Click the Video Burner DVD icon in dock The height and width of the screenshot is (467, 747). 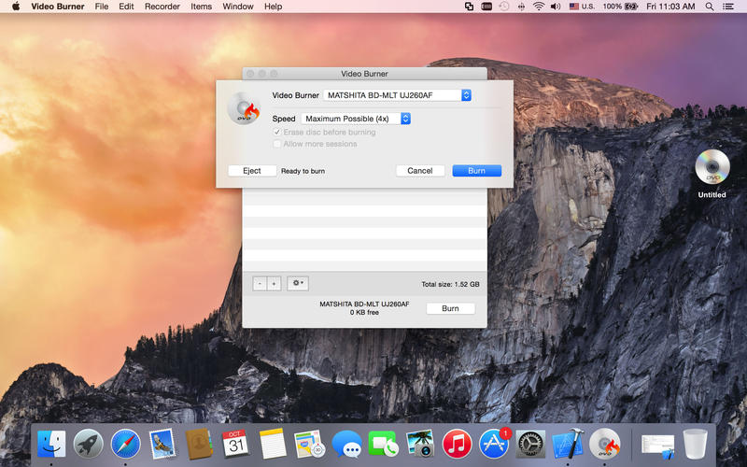(x=605, y=443)
